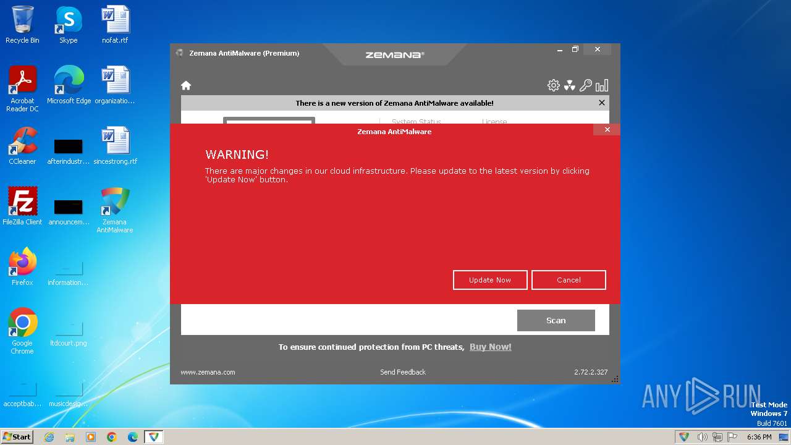The image size is (791, 445).
Task: Open the reports bar chart icon
Action: point(602,85)
